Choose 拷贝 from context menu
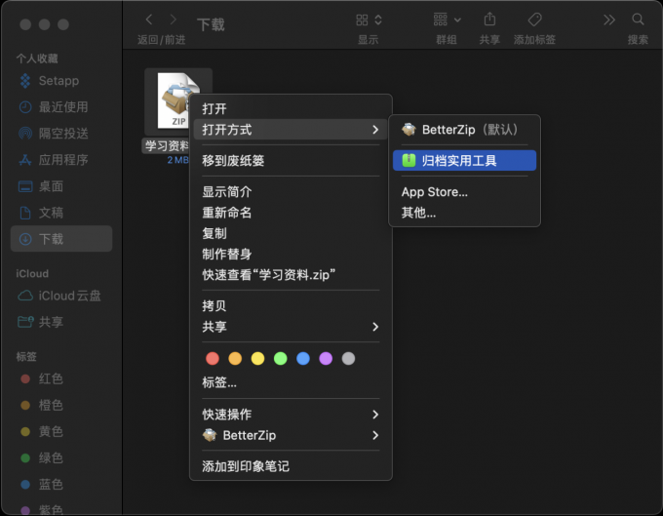Screen dimensions: 663x516 tap(291, 305)
